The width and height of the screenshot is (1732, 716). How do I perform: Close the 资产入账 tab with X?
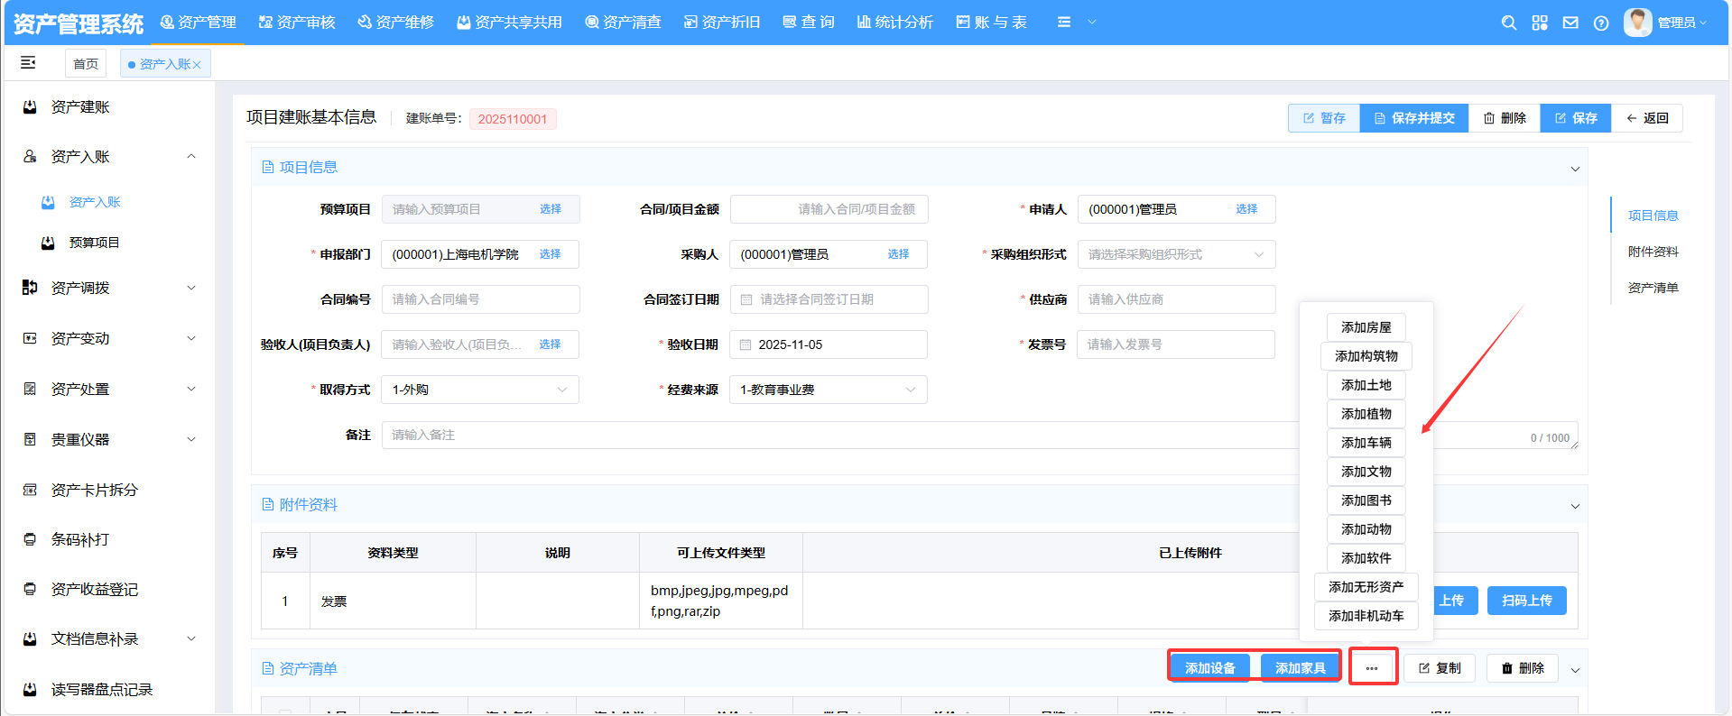click(197, 65)
